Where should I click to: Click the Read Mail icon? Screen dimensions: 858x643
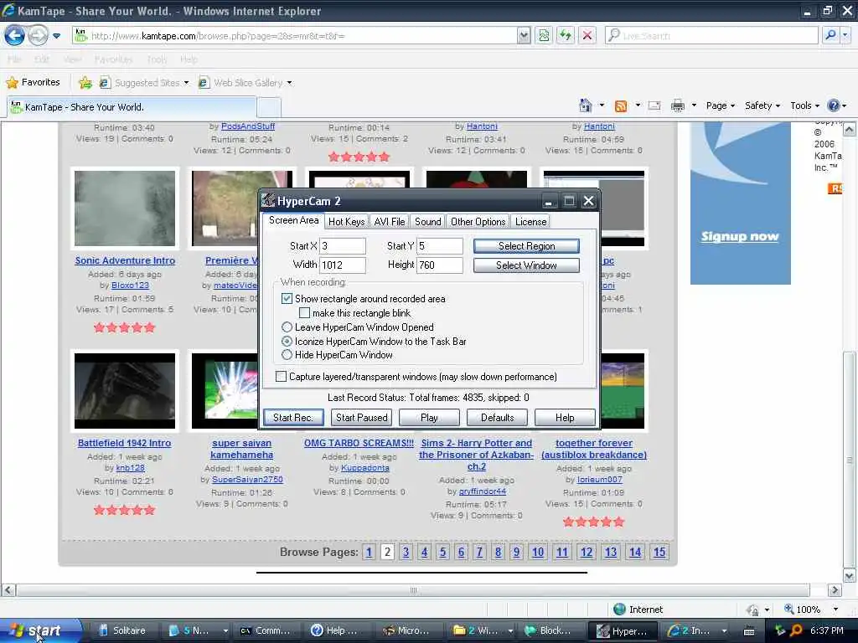pyautogui.click(x=654, y=105)
